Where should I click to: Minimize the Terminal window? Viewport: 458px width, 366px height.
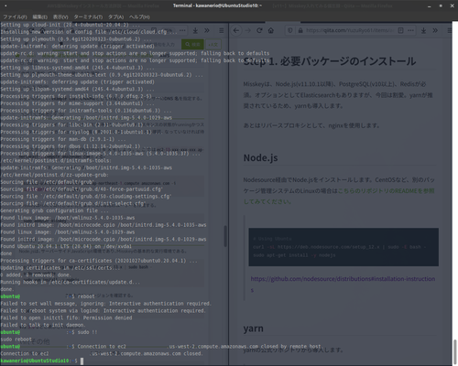tap(430, 5)
